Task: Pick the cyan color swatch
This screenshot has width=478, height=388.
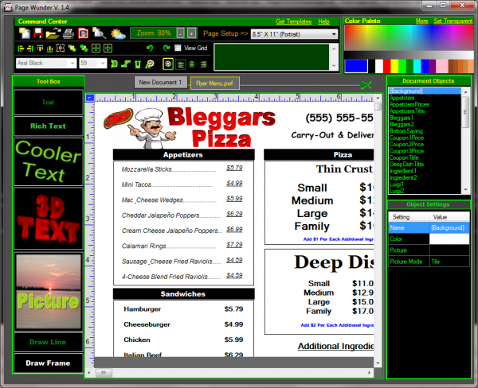Action: (417, 66)
